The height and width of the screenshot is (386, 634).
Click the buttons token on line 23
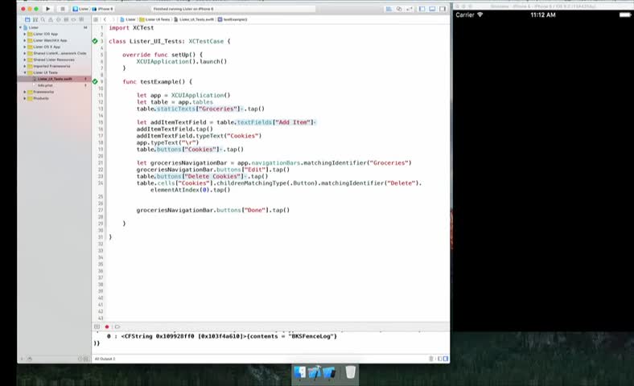click(x=169, y=176)
